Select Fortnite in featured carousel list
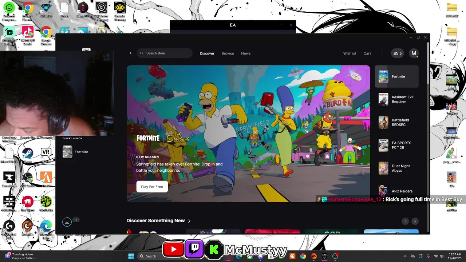This screenshot has height=262, width=466. 397,76
